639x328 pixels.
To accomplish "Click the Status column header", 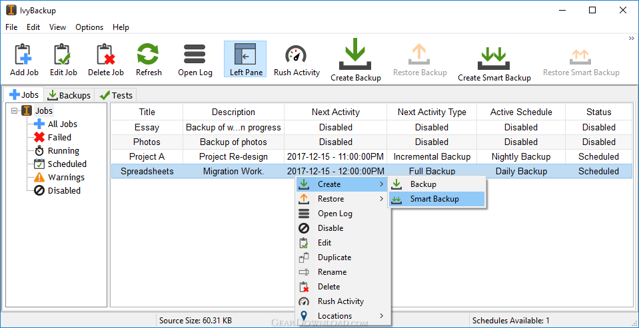I will click(x=598, y=112).
